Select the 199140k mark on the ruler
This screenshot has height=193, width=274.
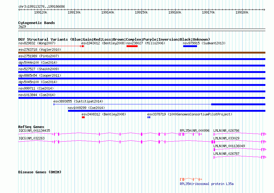click(108, 12)
